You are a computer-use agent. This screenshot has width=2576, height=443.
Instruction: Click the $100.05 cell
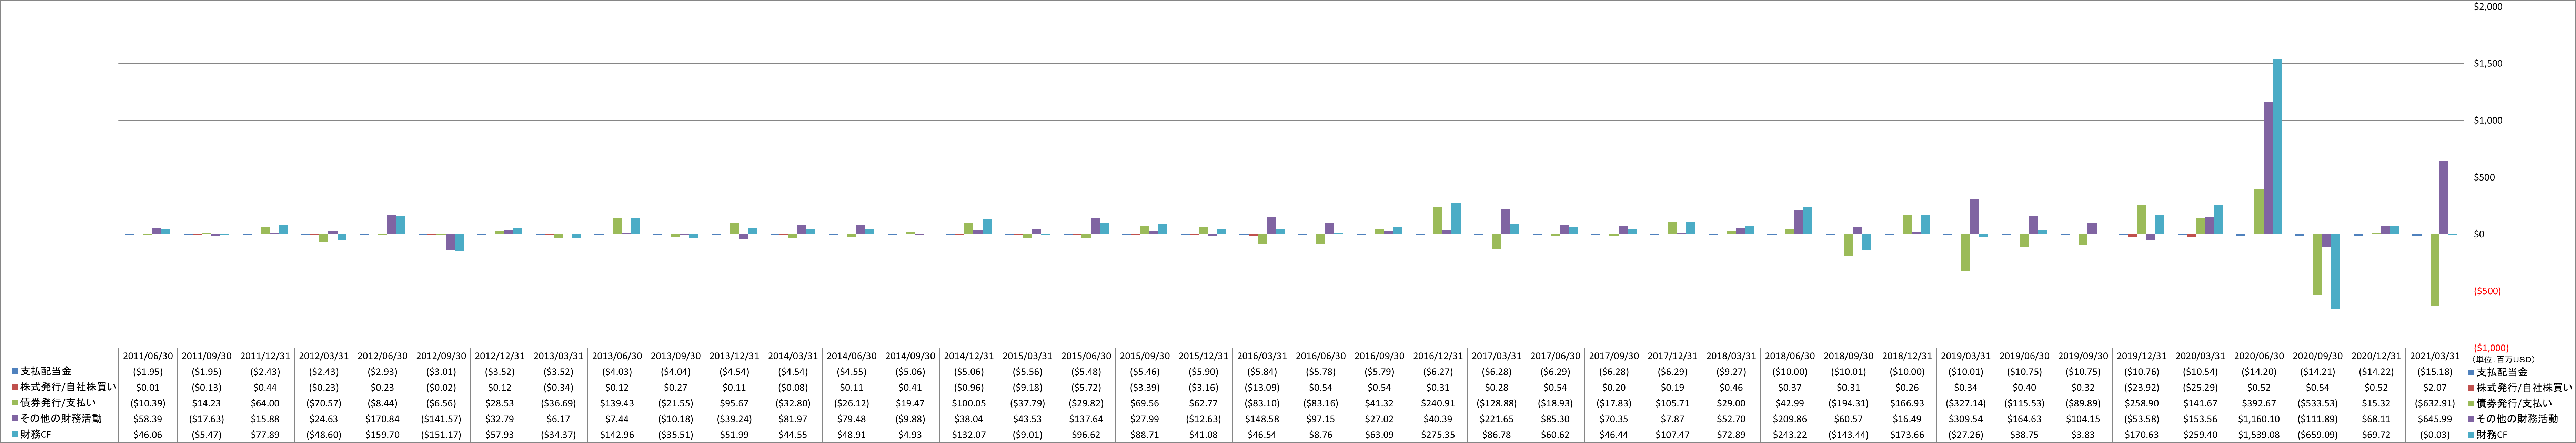(969, 403)
